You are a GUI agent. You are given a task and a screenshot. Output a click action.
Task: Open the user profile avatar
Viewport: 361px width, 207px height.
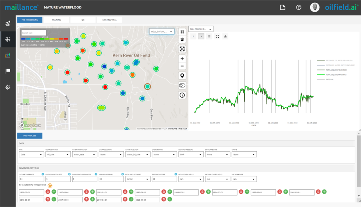click(x=314, y=7)
